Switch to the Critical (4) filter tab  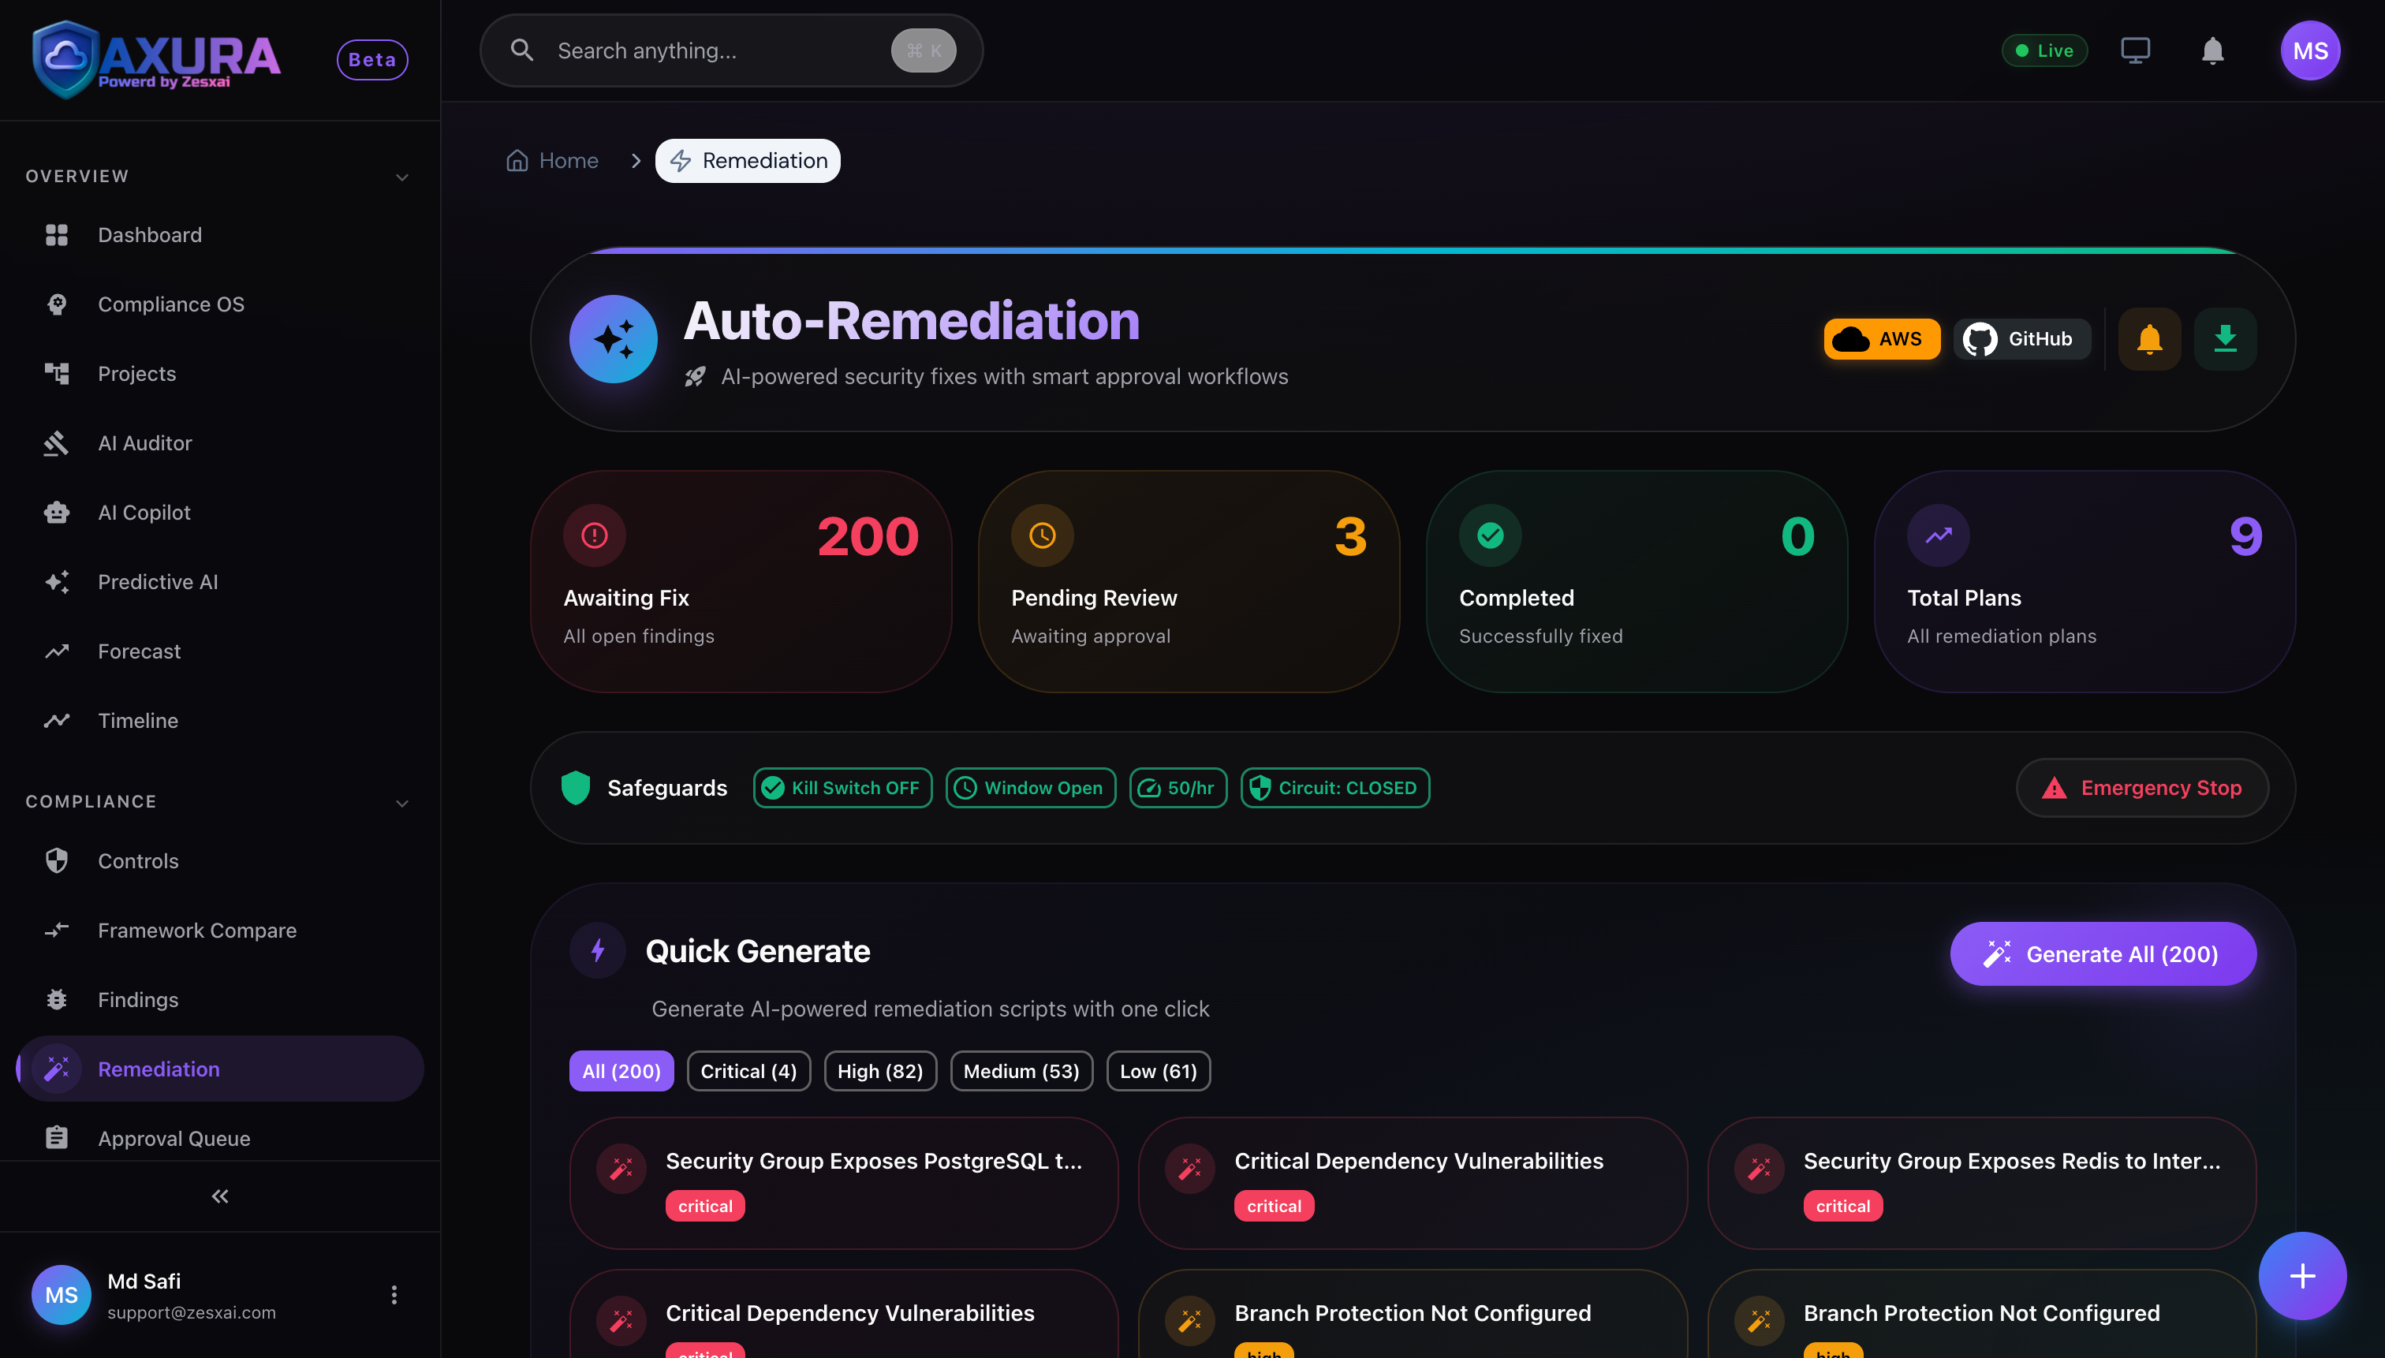(748, 1071)
